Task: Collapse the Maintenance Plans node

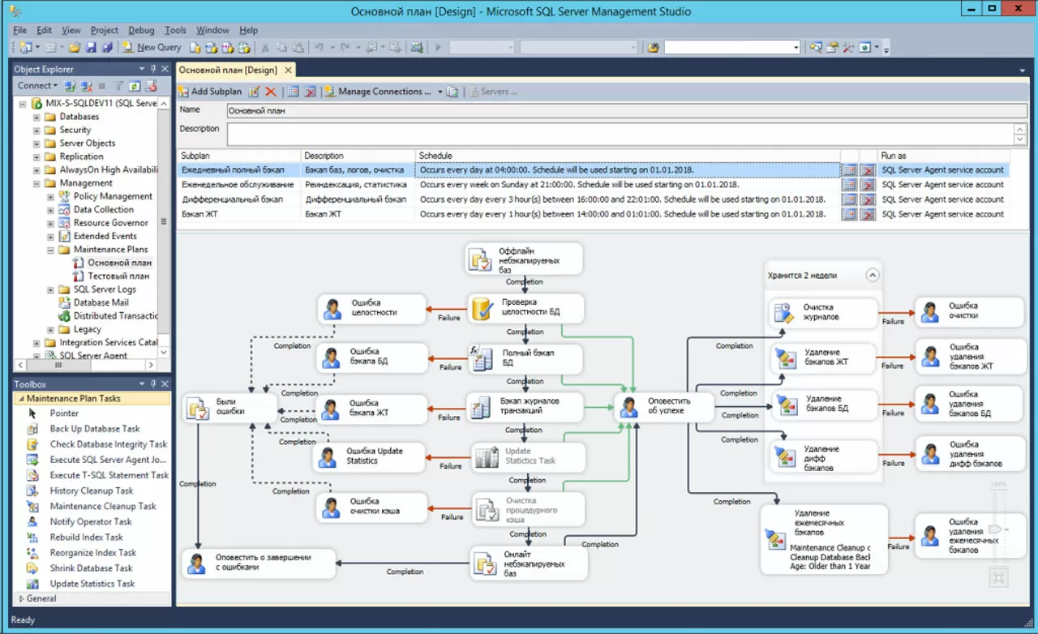Action: coord(50,250)
